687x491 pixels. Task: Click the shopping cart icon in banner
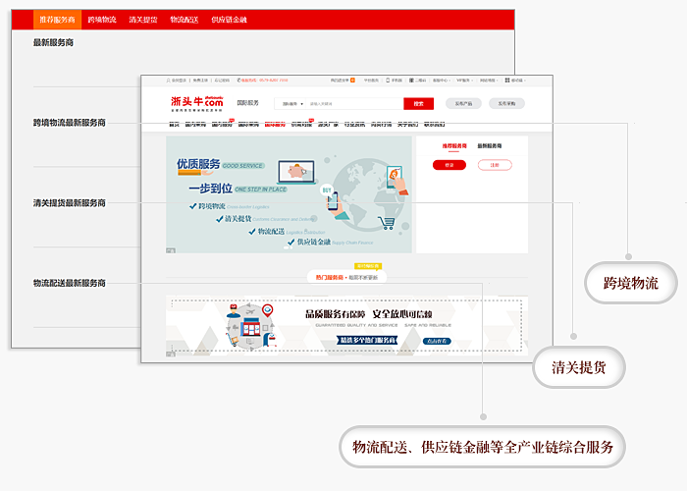[x=386, y=224]
